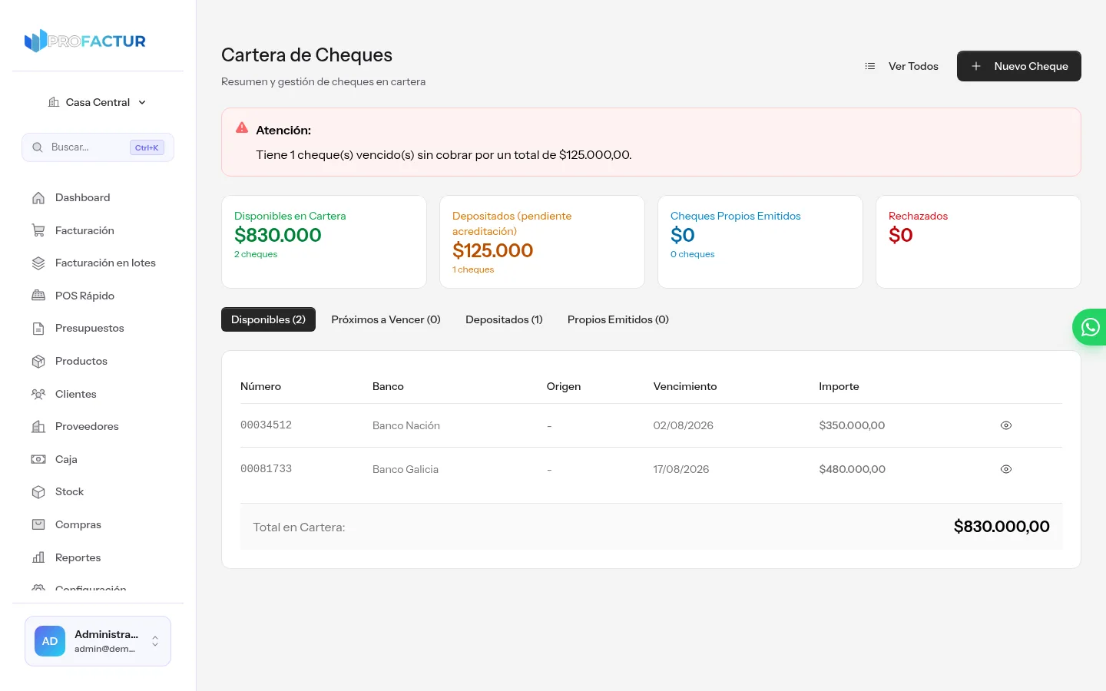Click the Número column header

click(x=261, y=386)
